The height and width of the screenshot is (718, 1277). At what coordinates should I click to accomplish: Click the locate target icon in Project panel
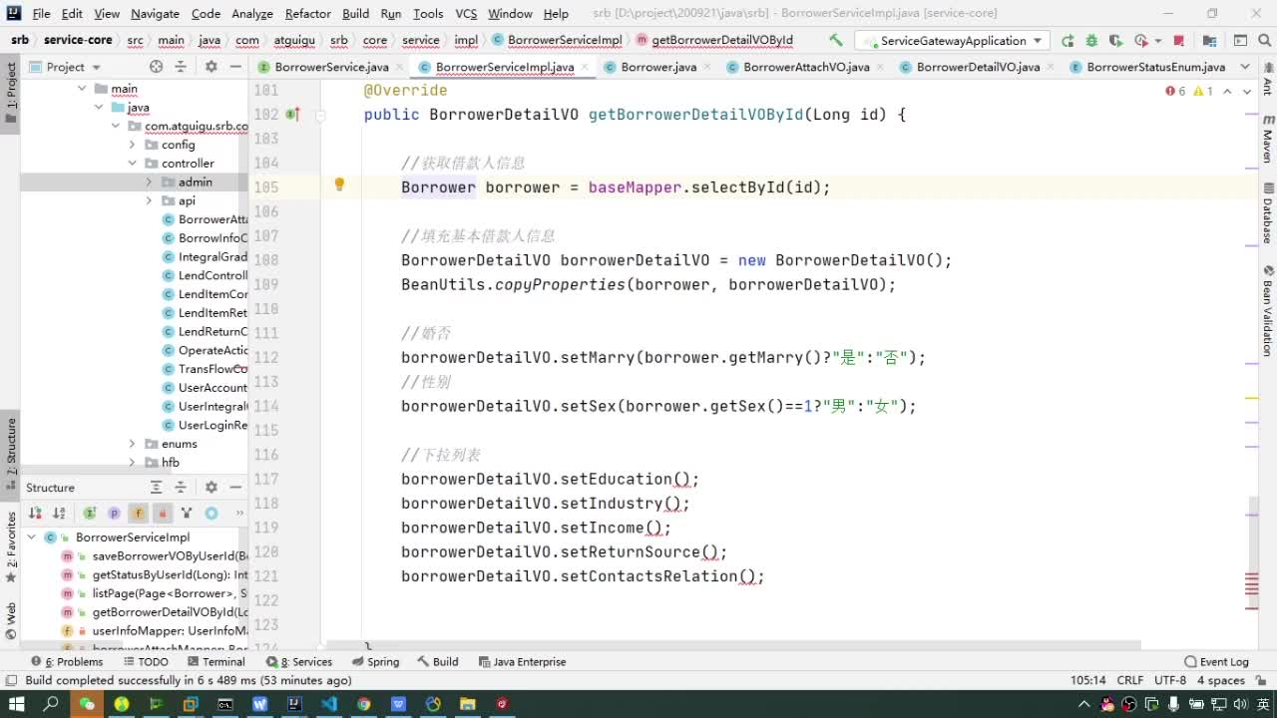pyautogui.click(x=156, y=67)
